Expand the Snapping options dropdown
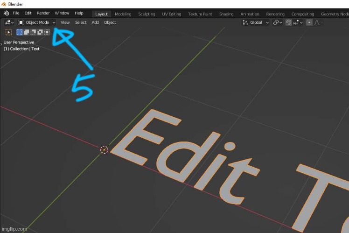This screenshot has height=233, width=349. tap(298, 22)
